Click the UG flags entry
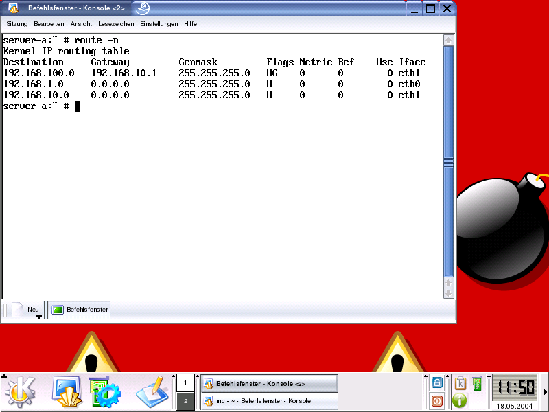549x412 pixels. click(272, 73)
